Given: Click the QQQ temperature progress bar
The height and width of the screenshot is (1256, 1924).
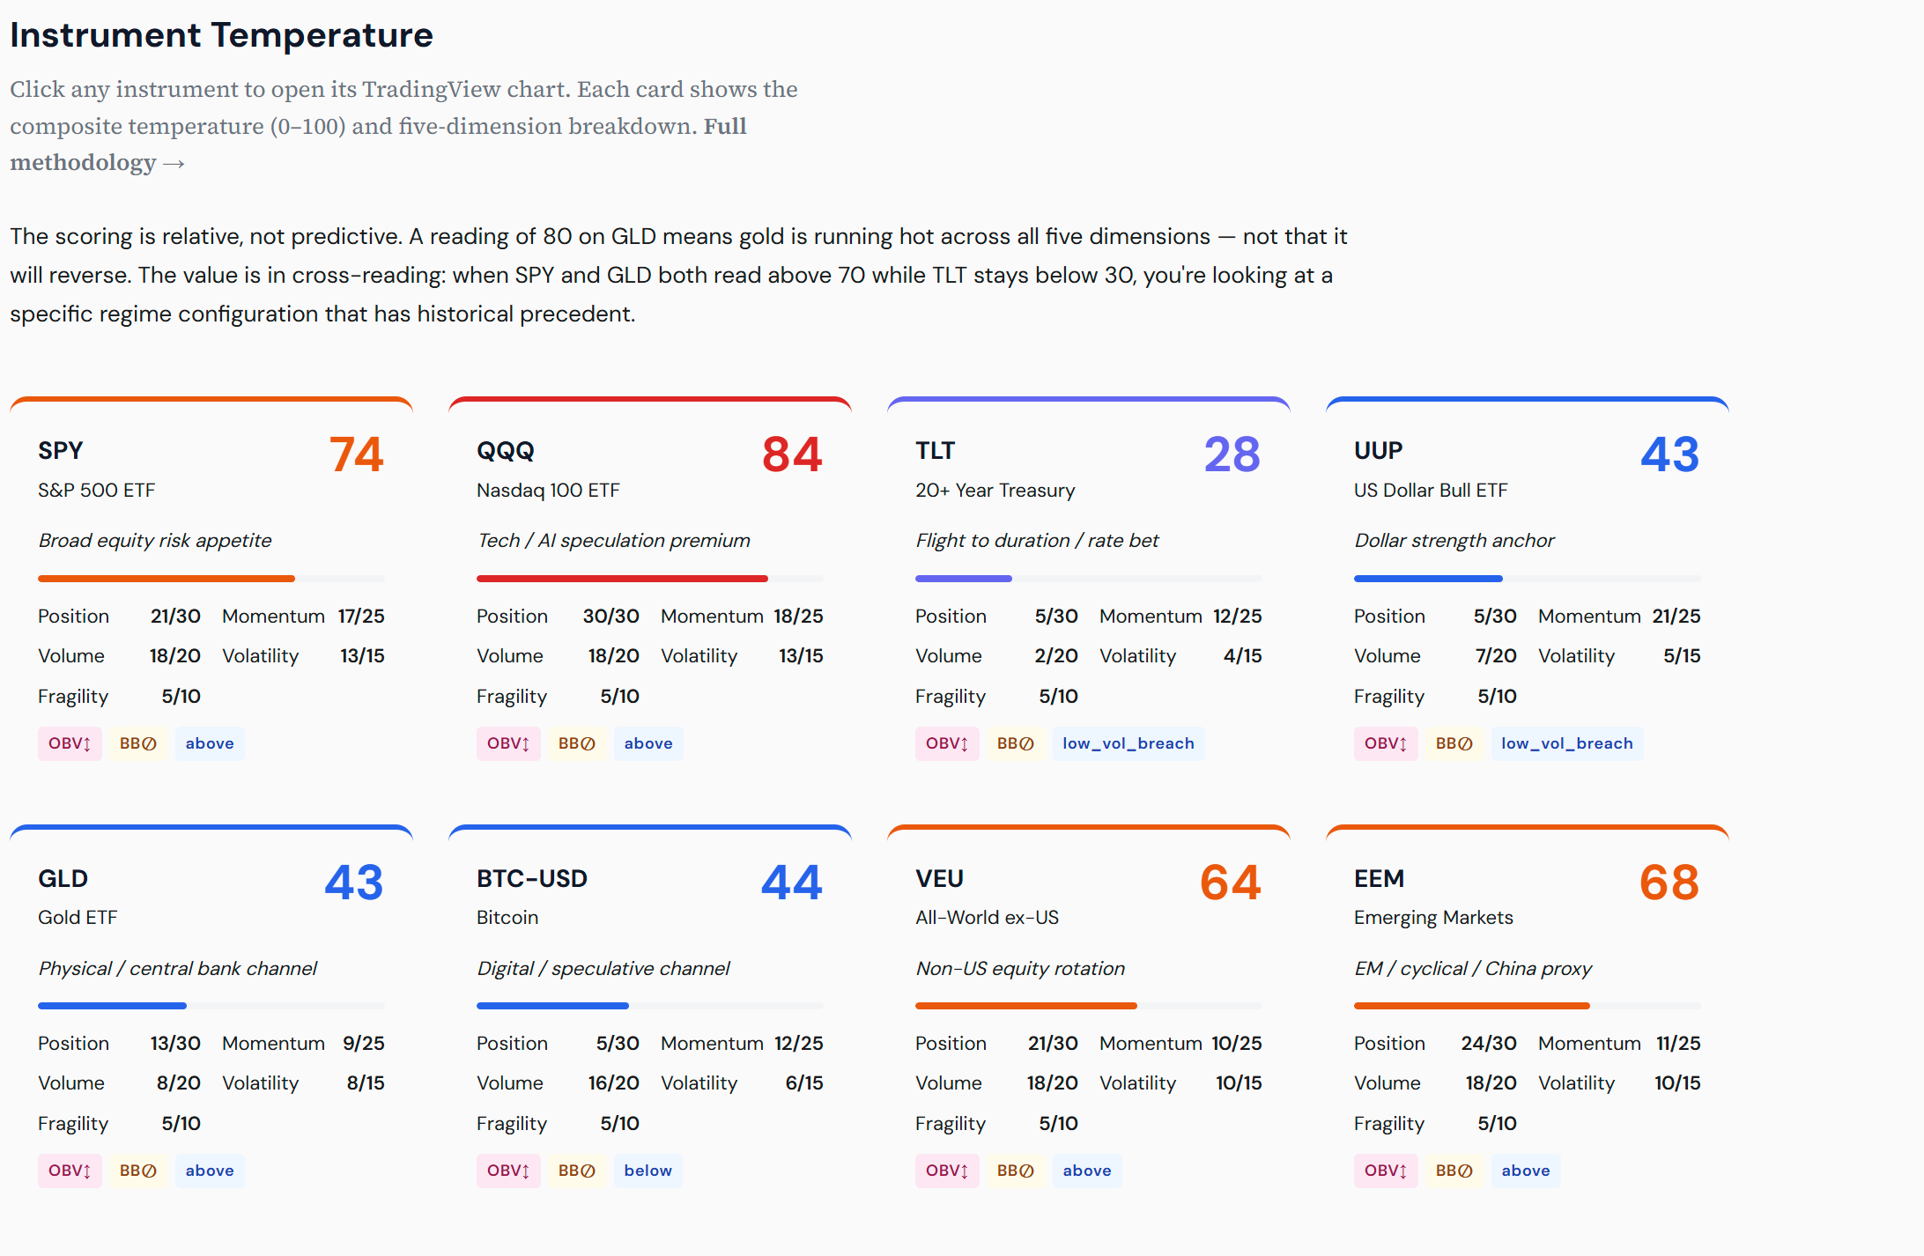Looking at the screenshot, I should [649, 579].
